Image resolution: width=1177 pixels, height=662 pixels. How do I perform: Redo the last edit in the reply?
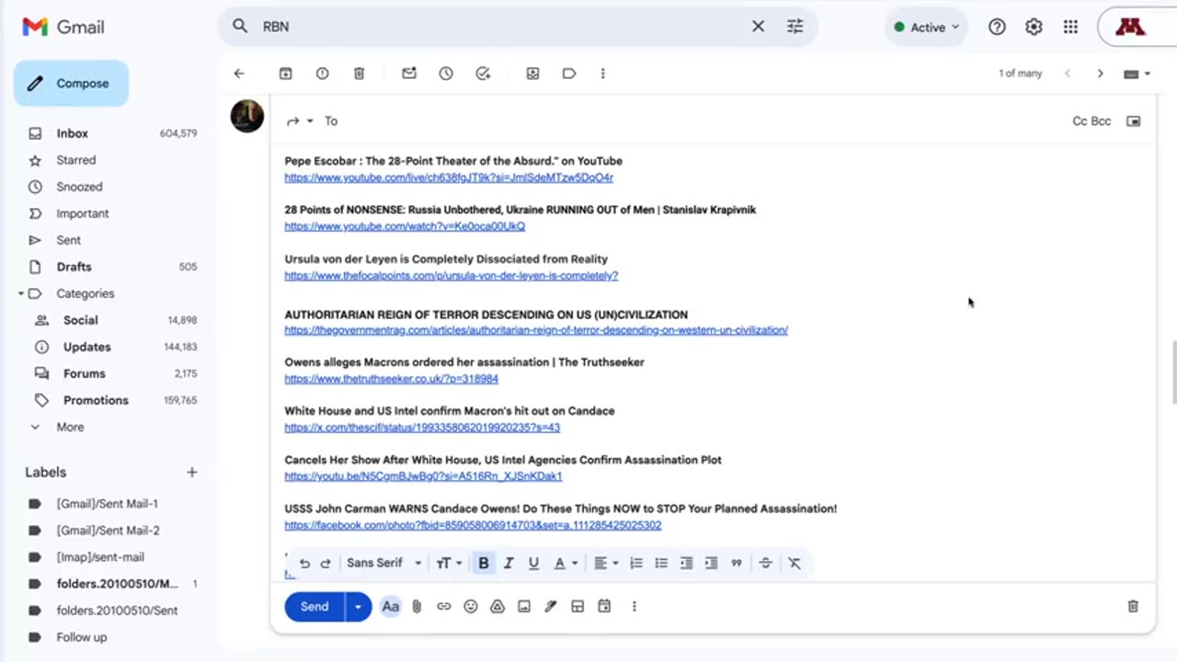tap(326, 564)
